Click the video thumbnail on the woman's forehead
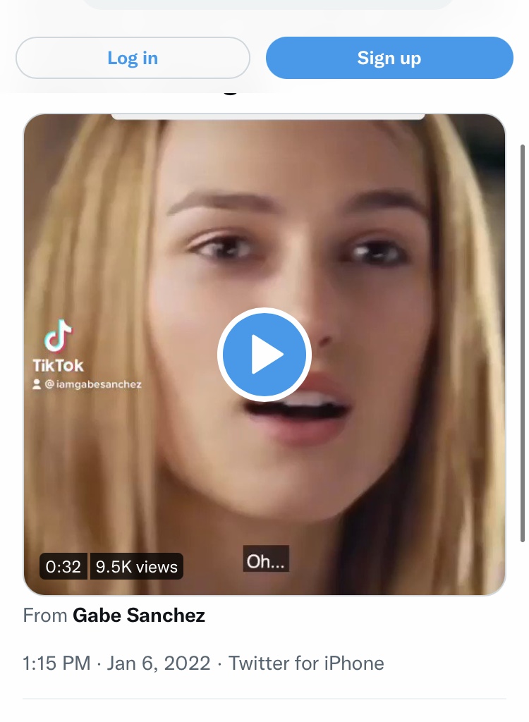The image size is (529, 722). tap(295, 157)
